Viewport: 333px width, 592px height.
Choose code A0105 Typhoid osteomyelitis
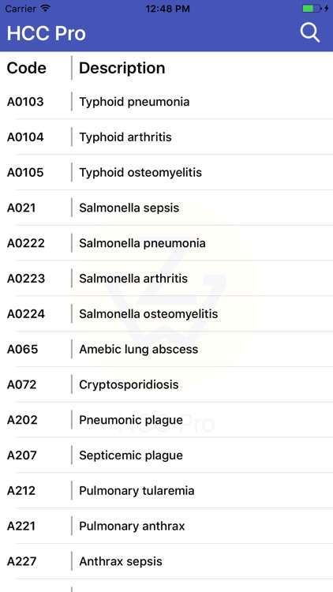tap(166, 173)
